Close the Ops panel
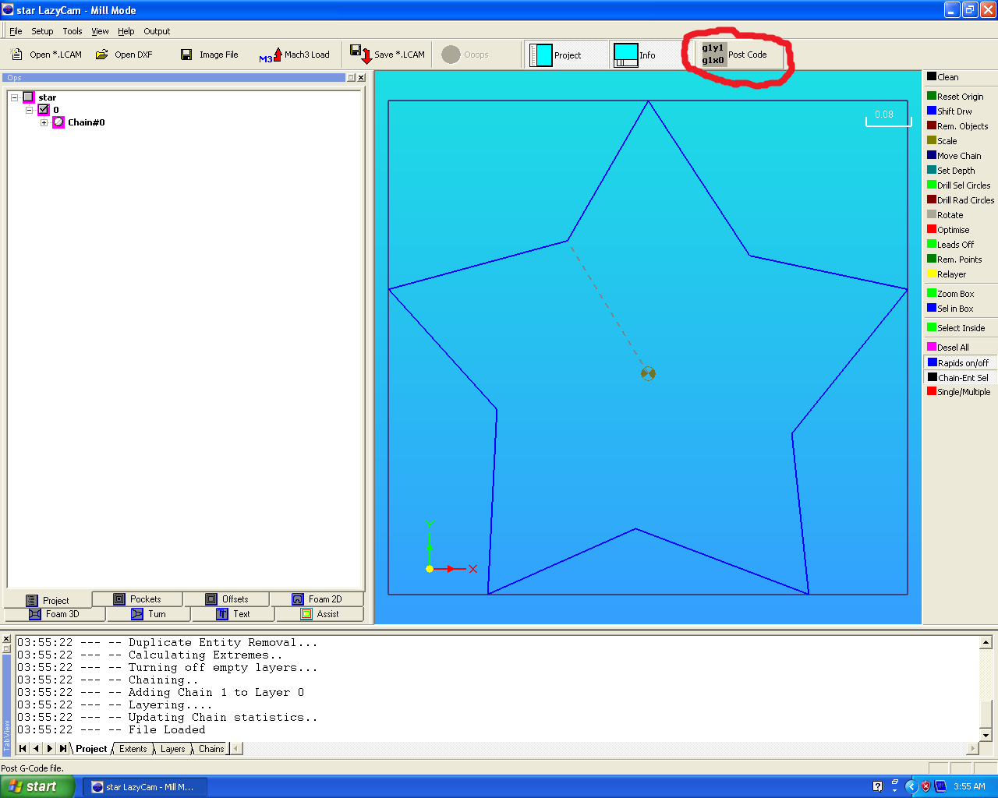Image resolution: width=998 pixels, height=798 pixels. click(x=361, y=77)
